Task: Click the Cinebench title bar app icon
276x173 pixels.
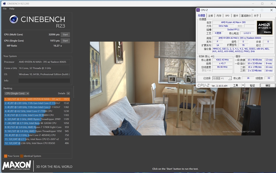Action: [3, 3]
